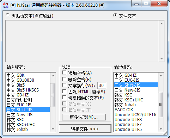This screenshot has height=138, width=170.
Task: Click input encoding list scroll down arrow
Action: [53, 129]
